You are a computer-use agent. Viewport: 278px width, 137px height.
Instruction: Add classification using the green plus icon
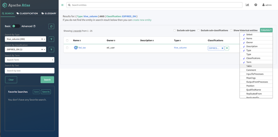pos(227,48)
